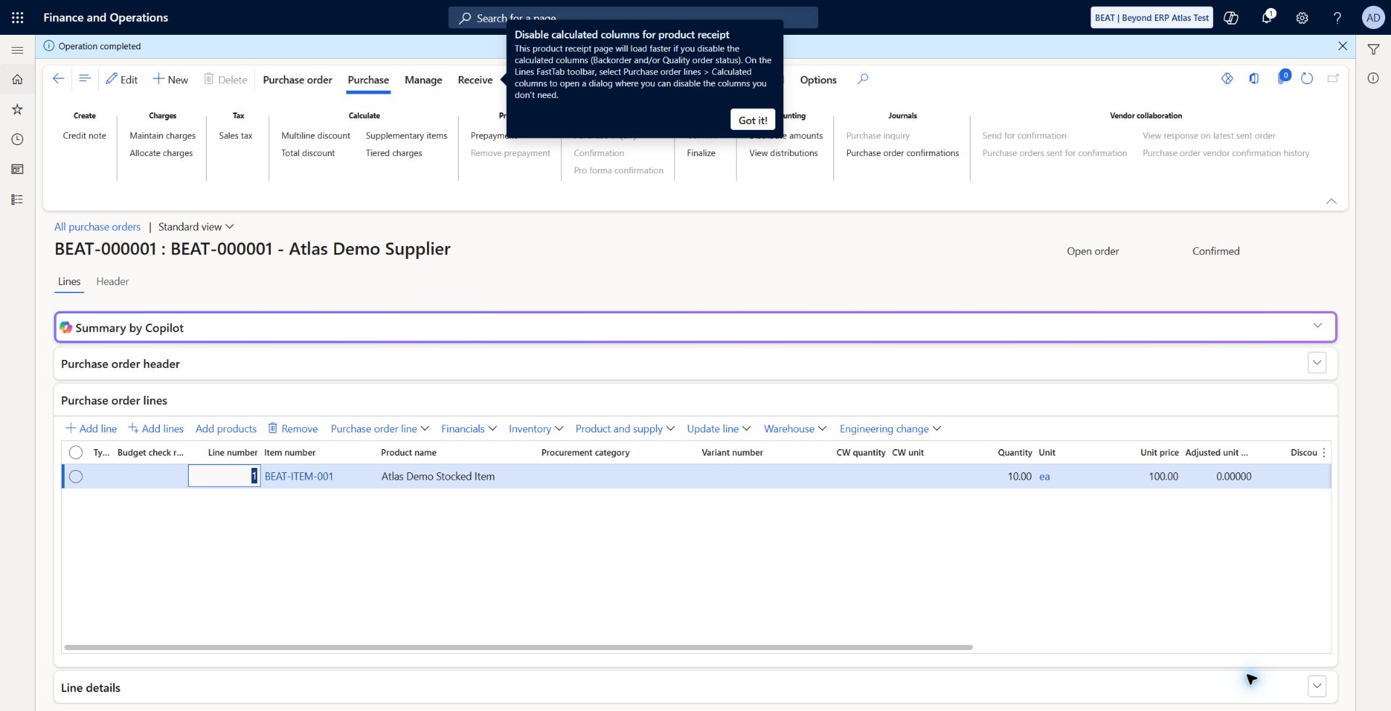Screen dimensions: 1391x711
Task: Dismiss the tooltip with Got it!
Action: [x=753, y=120]
